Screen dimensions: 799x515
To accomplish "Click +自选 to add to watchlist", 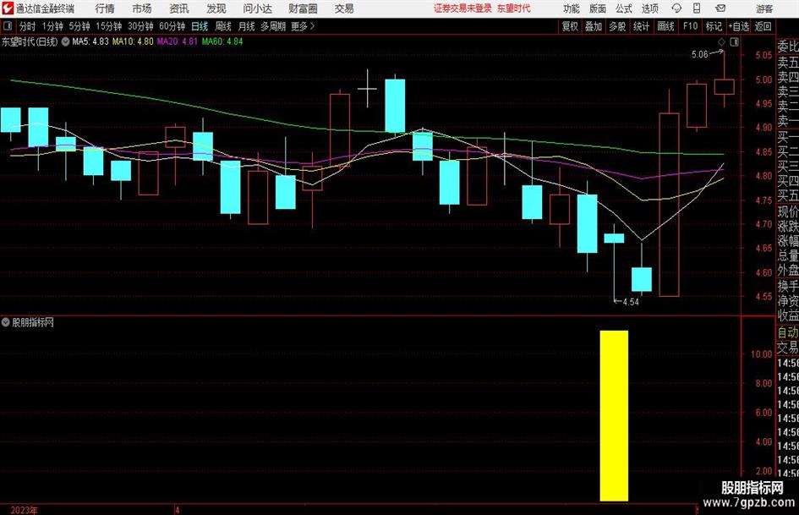I will pyautogui.click(x=738, y=26).
